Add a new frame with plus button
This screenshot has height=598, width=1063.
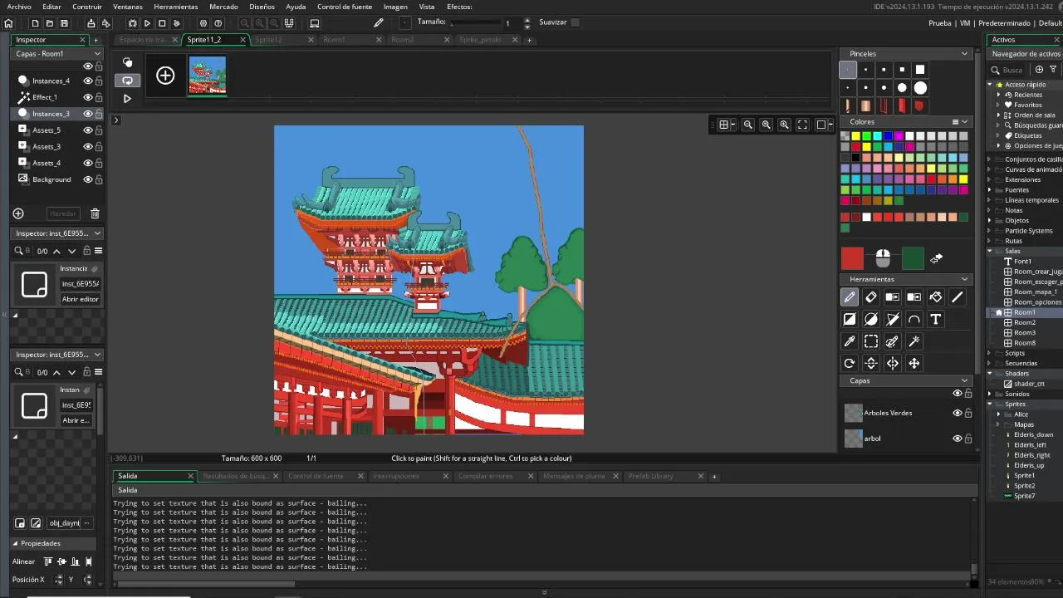click(x=165, y=76)
